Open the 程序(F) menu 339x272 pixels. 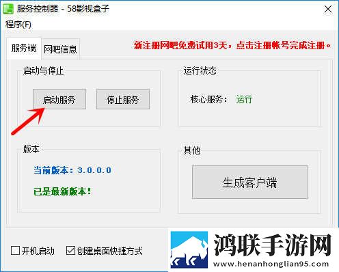tap(18, 25)
